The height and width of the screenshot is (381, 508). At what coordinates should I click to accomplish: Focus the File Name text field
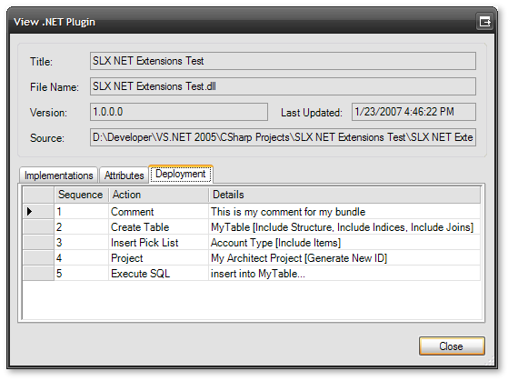(x=283, y=86)
